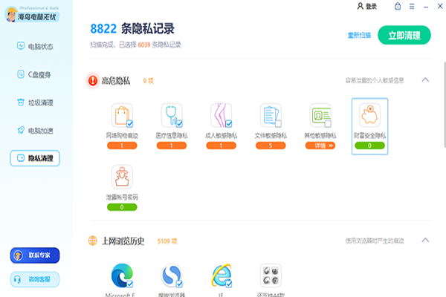
Task: Switch to the C盘瘦身 tab
Action: pos(34,74)
